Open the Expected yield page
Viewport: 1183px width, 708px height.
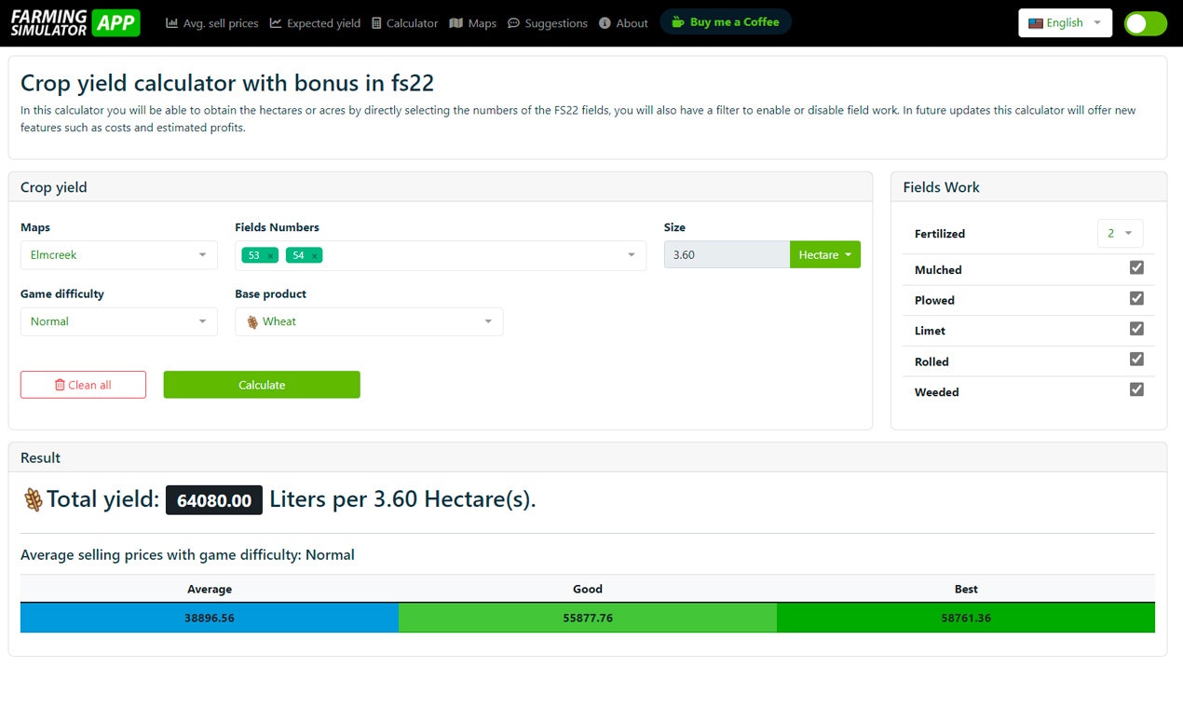315,23
